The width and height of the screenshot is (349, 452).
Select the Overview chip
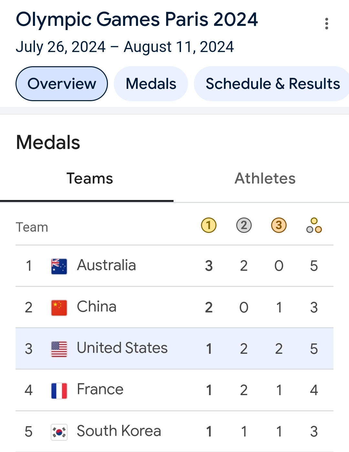point(62,84)
